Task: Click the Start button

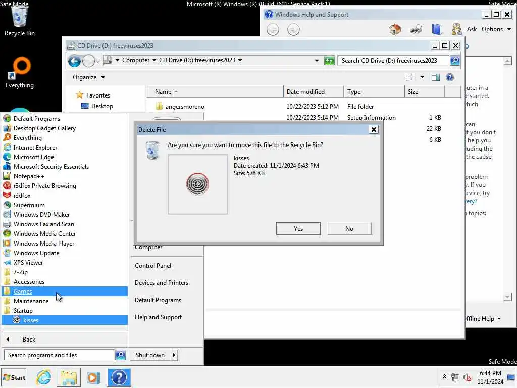Action: point(14,377)
